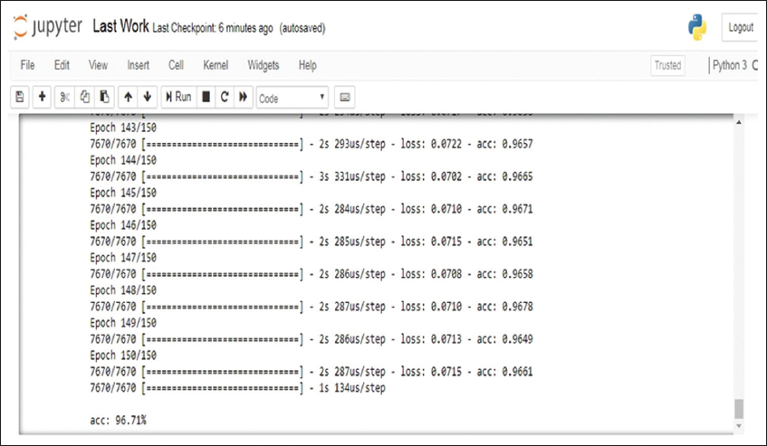
Task: Click the 'Epoch 143/150' line
Action: [123, 128]
